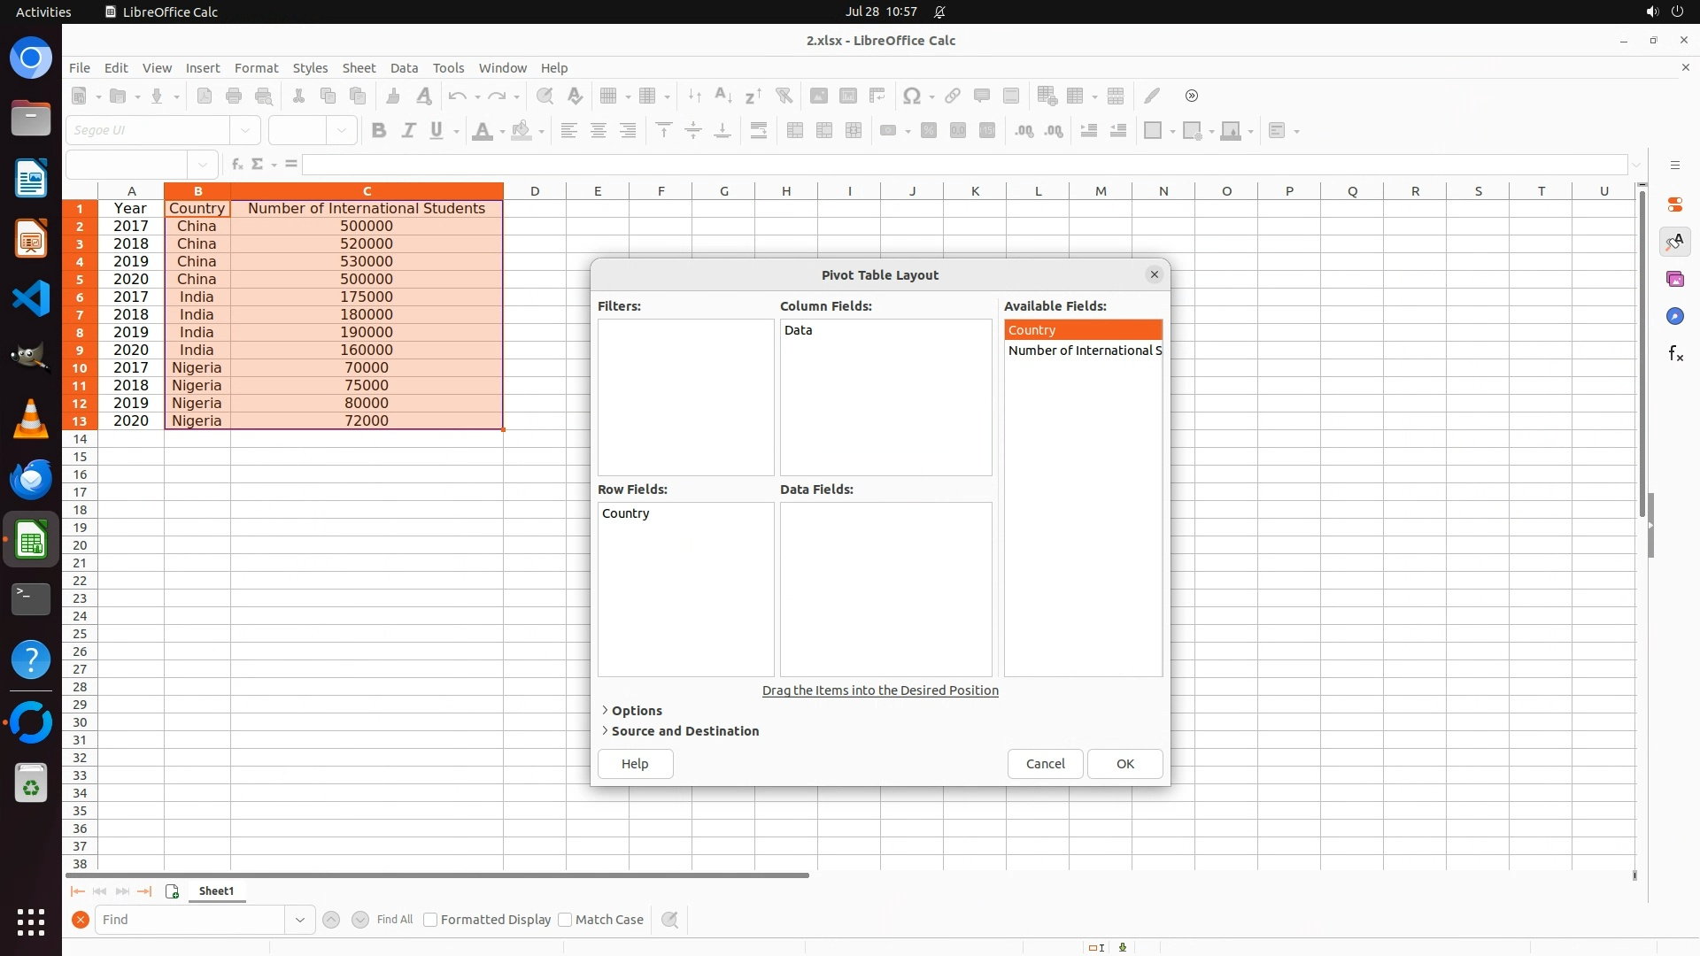Open the Find field history dropdown

(299, 920)
